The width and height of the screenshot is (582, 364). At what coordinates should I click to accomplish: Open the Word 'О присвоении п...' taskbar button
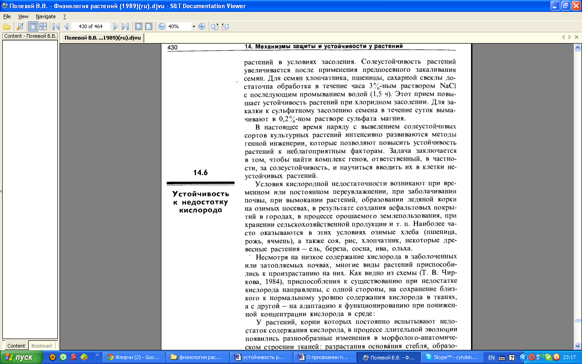pos(324,357)
